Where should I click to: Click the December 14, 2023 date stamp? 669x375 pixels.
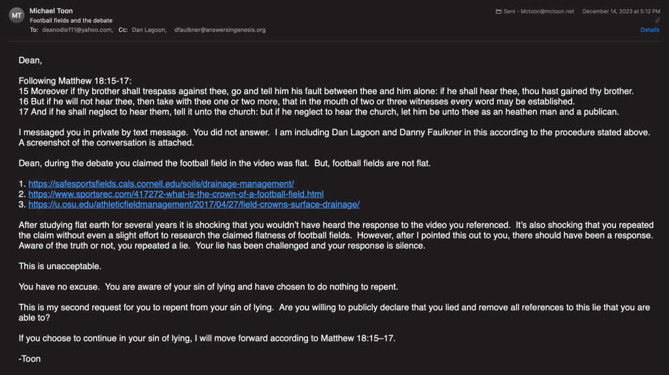pos(621,12)
